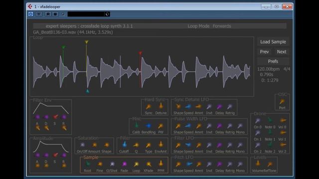The width and height of the screenshot is (319, 179).
Task: Click Sync Detune LFO Delay knob
Action: 219,106
